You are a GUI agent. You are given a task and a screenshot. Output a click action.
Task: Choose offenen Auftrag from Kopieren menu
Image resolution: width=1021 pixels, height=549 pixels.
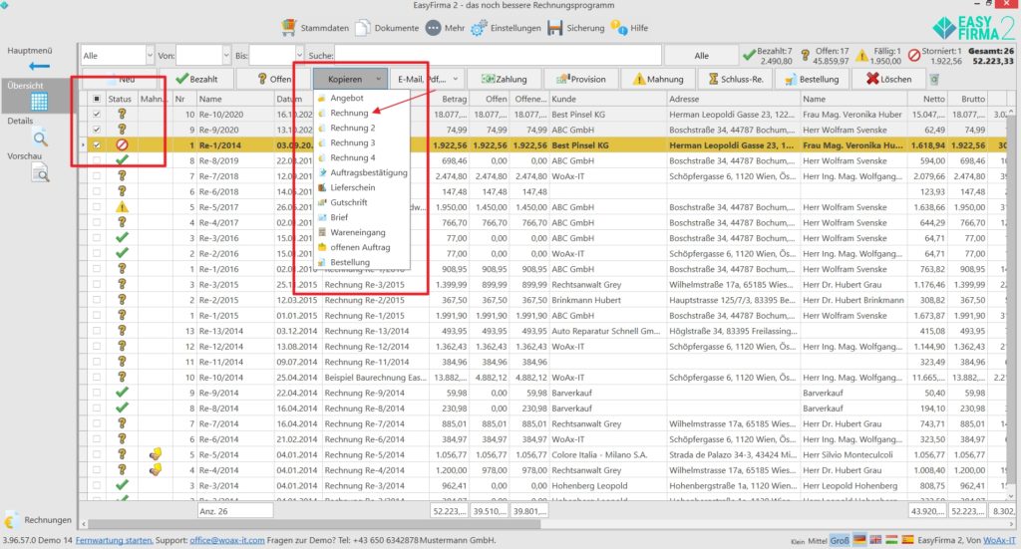(x=360, y=247)
